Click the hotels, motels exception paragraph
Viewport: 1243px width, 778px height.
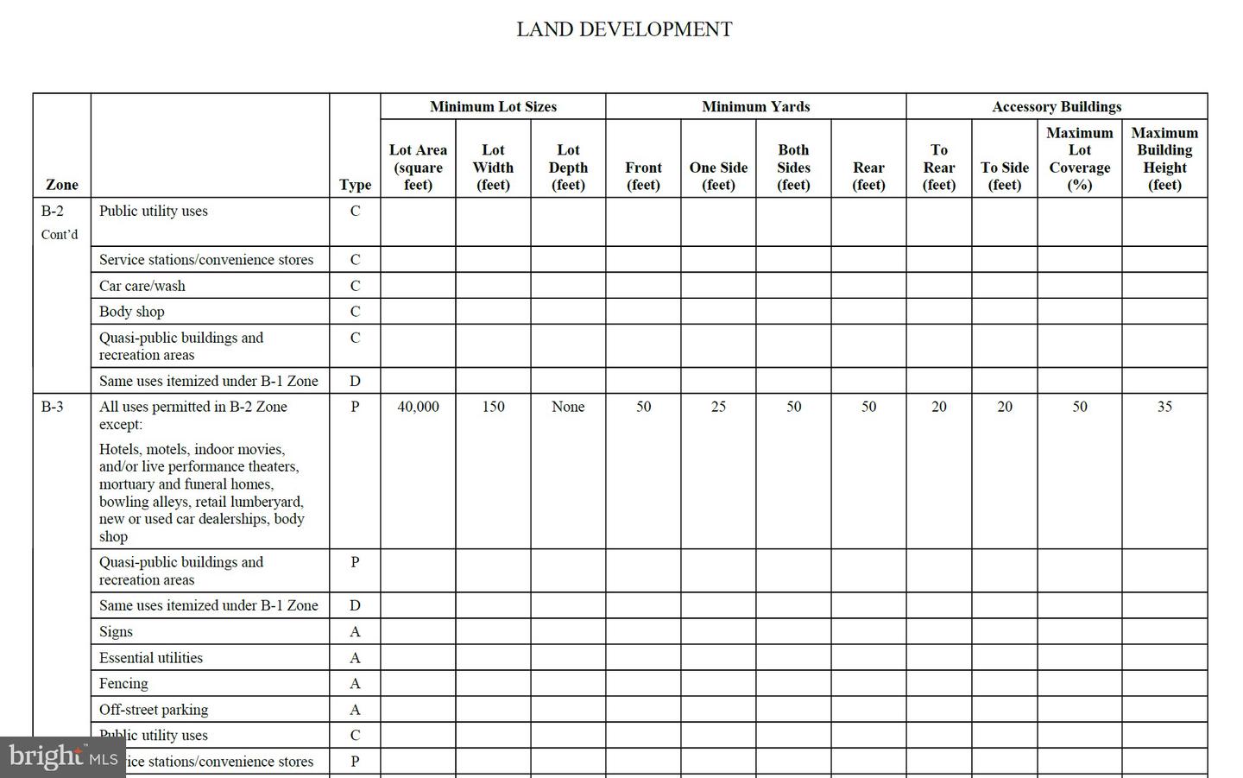pos(202,493)
